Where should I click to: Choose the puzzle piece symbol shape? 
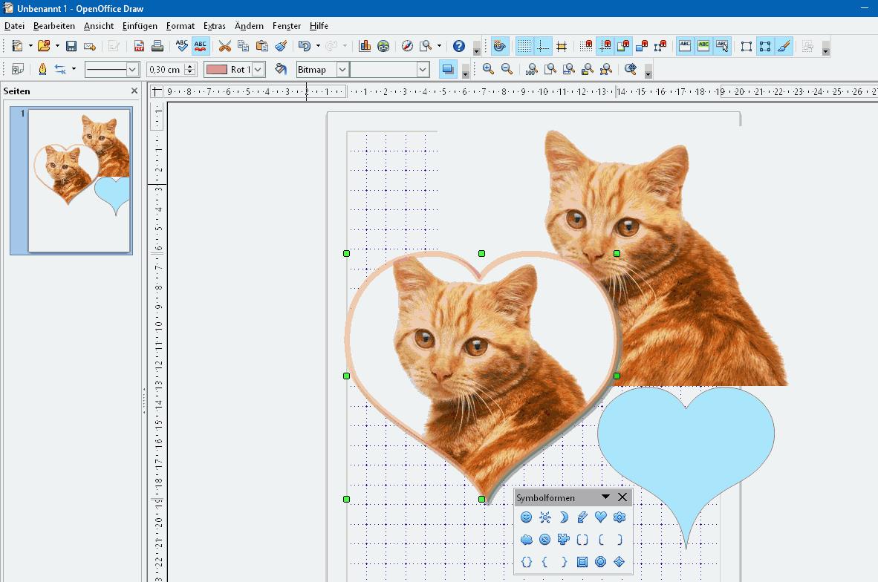564,540
